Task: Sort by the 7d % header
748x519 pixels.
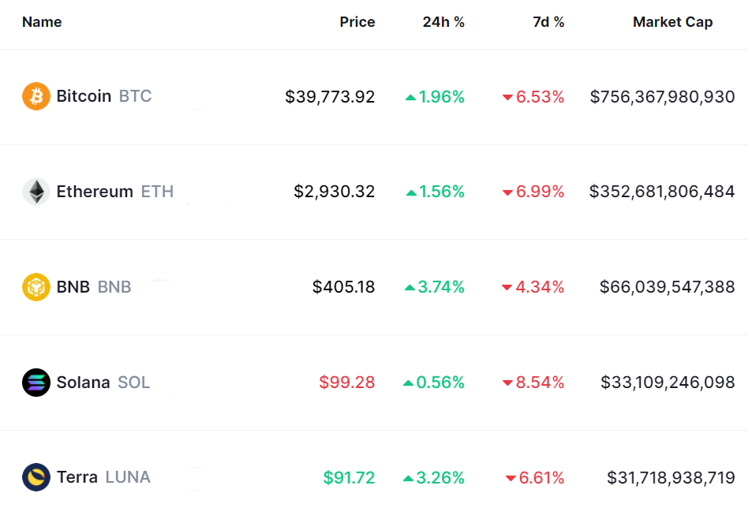Action: click(x=548, y=22)
